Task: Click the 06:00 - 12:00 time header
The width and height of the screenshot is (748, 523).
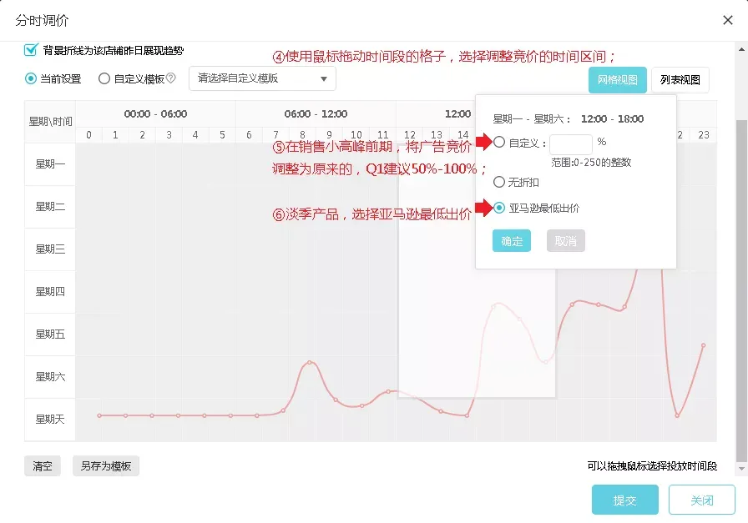Action: coord(316,114)
